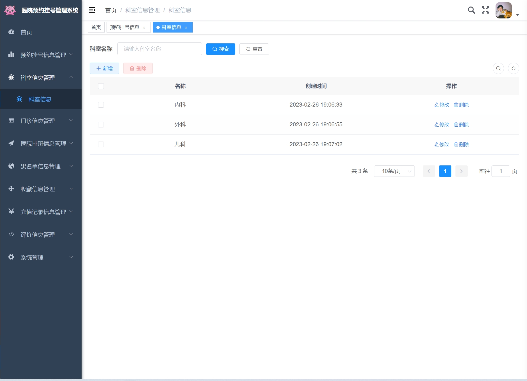Screen dimensions: 527x381
Task: Toggle fullscreen mode icon
Action: [485, 10]
